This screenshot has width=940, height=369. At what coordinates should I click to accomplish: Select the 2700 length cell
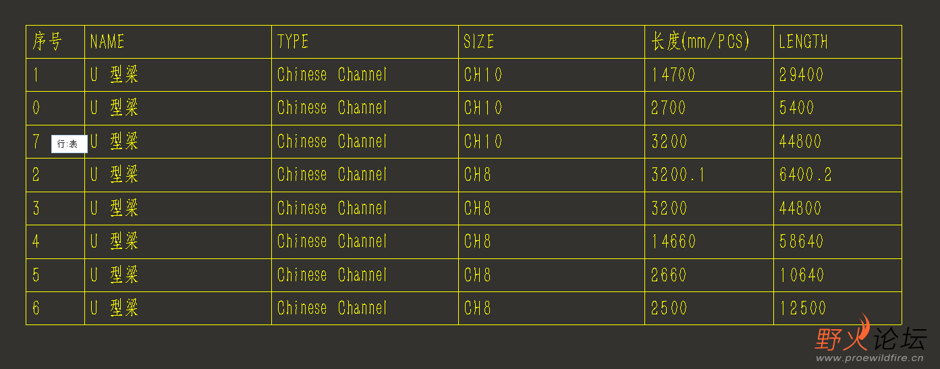click(709, 108)
